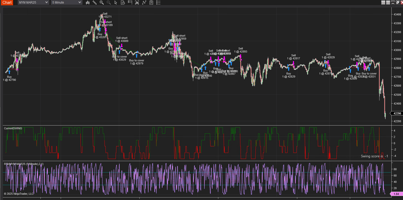Toggle the data box icon

point(123,3)
